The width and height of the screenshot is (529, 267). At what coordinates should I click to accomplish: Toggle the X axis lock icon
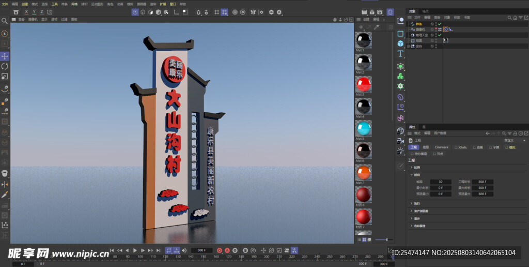click(x=26, y=12)
